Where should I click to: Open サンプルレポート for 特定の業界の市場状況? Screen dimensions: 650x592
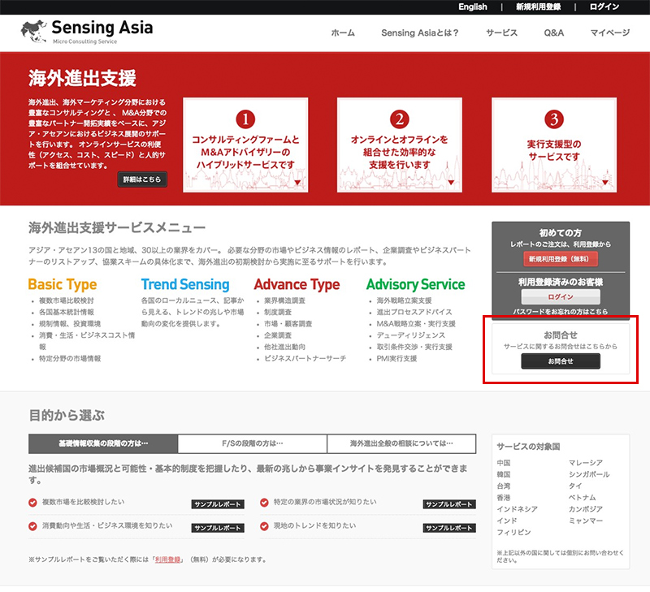point(449,504)
